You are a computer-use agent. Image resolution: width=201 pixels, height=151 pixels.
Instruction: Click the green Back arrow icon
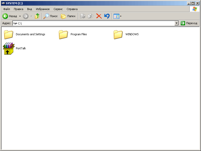pyautogui.click(x=5, y=16)
